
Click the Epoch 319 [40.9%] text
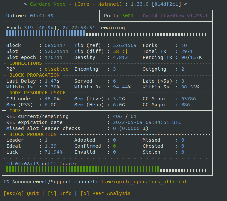[31, 28]
